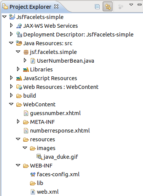Click the faces-config.xml file icon

[33, 174]
